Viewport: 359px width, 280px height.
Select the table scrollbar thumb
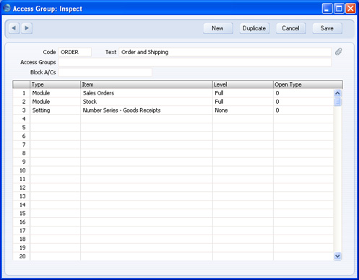(x=337, y=101)
